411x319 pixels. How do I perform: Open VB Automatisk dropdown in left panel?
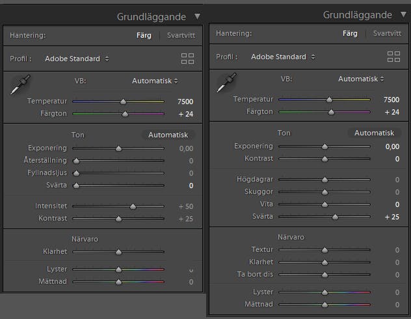point(155,81)
